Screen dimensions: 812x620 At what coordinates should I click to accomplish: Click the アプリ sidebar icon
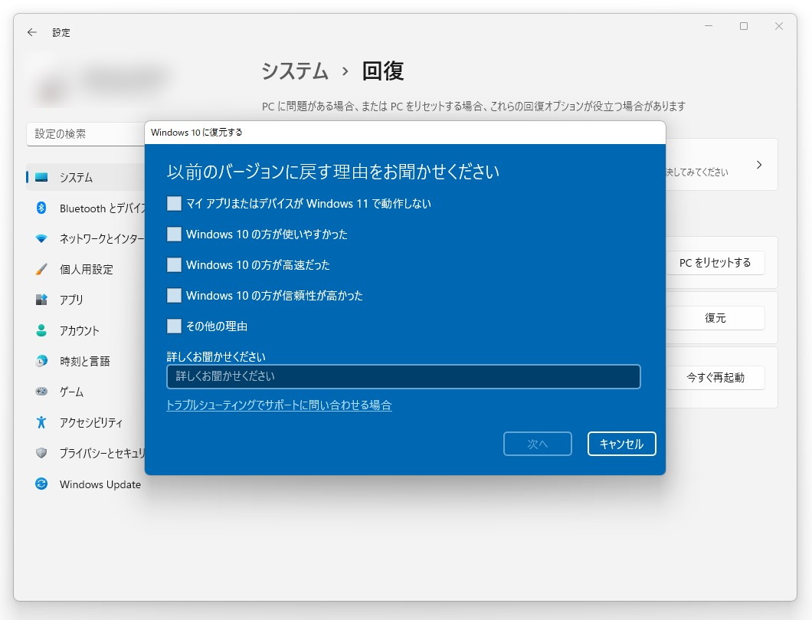41,300
